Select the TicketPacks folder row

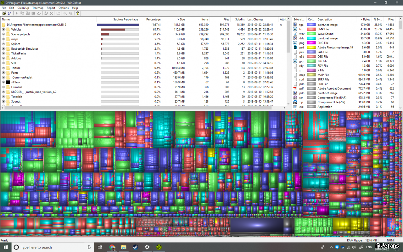[x=19, y=53]
